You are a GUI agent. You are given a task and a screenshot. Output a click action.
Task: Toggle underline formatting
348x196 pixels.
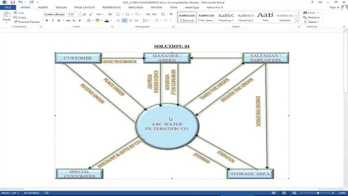tap(59, 21)
